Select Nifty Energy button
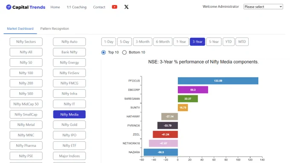The height and width of the screenshot is (163, 290). [x=70, y=63]
